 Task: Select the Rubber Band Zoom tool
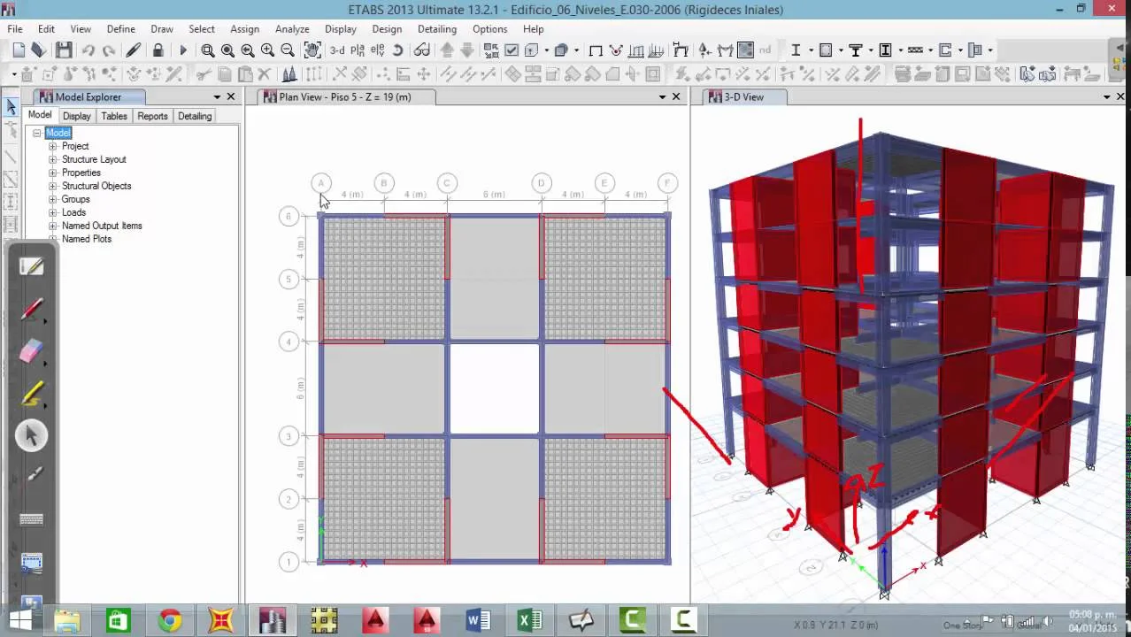pos(207,50)
